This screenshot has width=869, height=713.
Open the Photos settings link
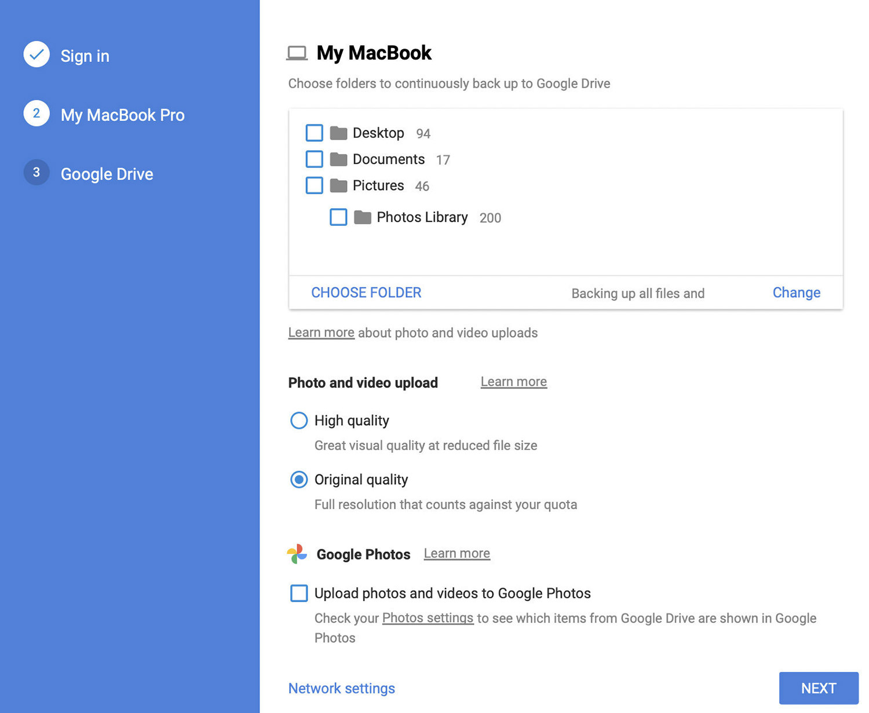(428, 618)
